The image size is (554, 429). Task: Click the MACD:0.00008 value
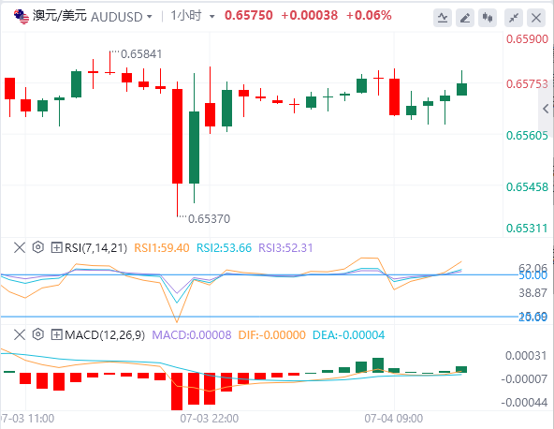pyautogui.click(x=192, y=335)
